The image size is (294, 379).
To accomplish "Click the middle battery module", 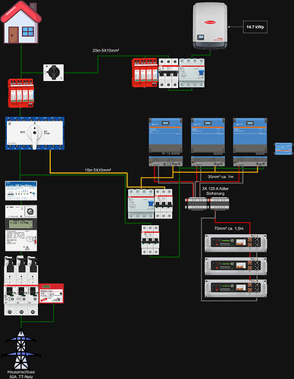I will coord(236,266).
